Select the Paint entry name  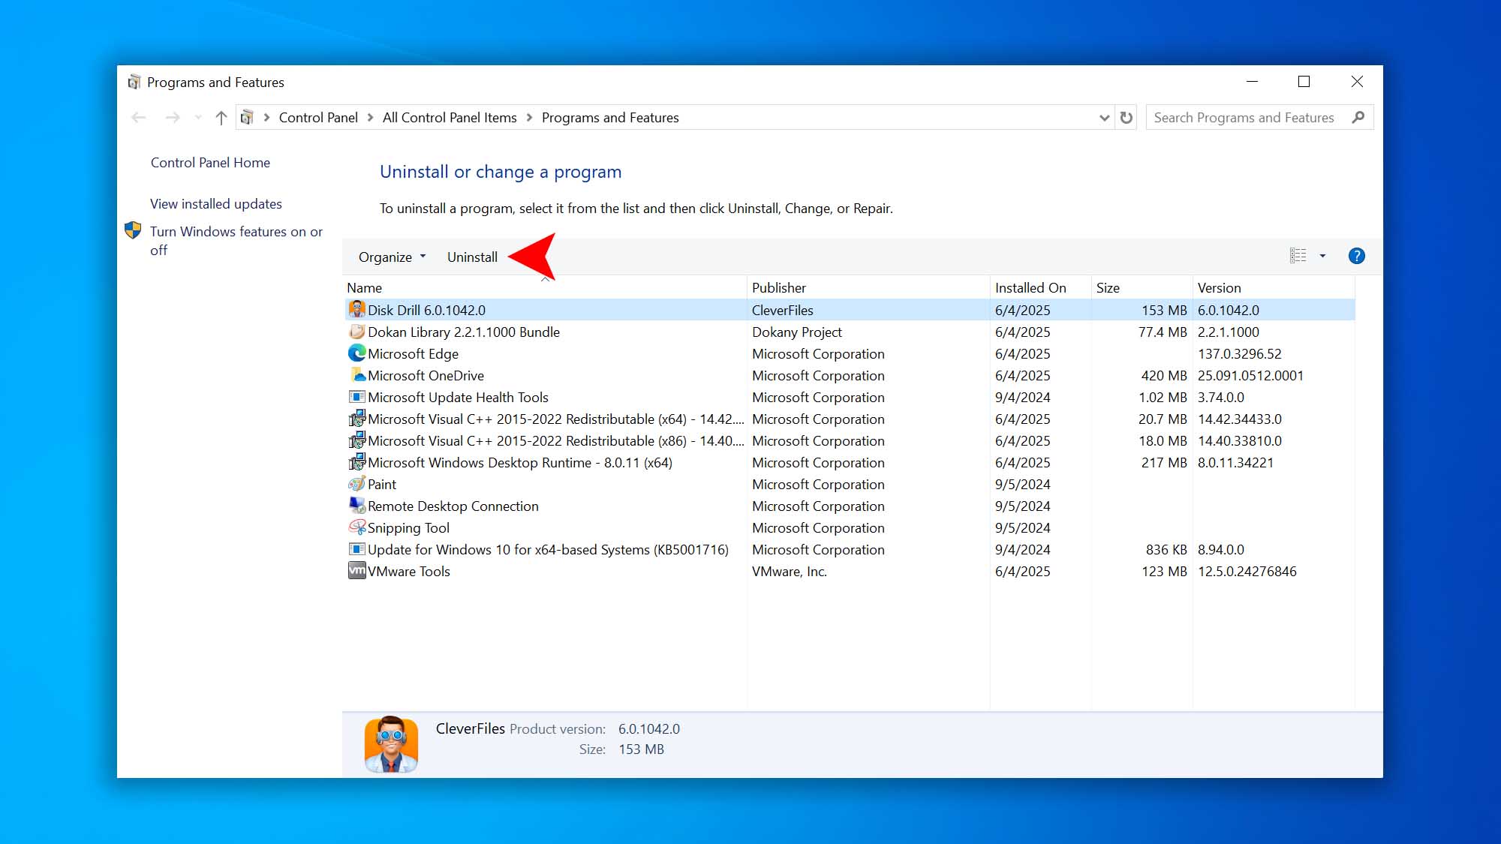point(382,484)
